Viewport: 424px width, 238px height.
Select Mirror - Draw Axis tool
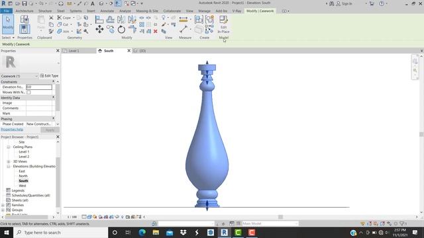[x=132, y=19]
